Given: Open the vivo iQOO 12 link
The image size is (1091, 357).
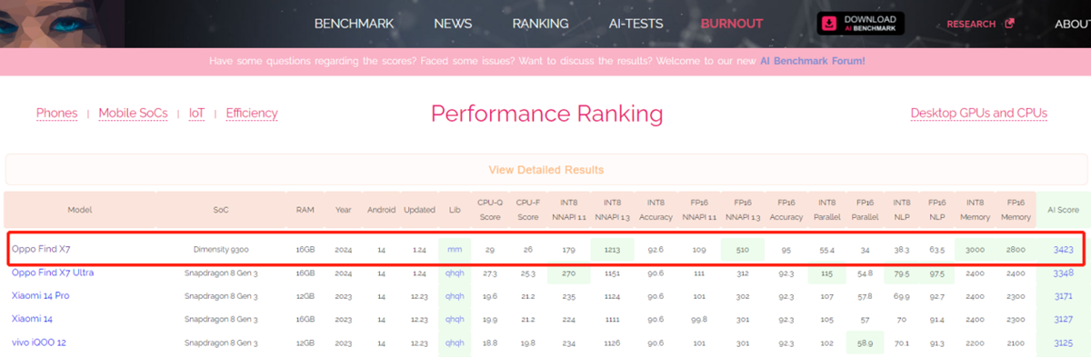Looking at the screenshot, I should click(40, 342).
